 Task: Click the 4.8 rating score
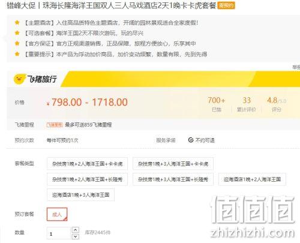(x=272, y=100)
